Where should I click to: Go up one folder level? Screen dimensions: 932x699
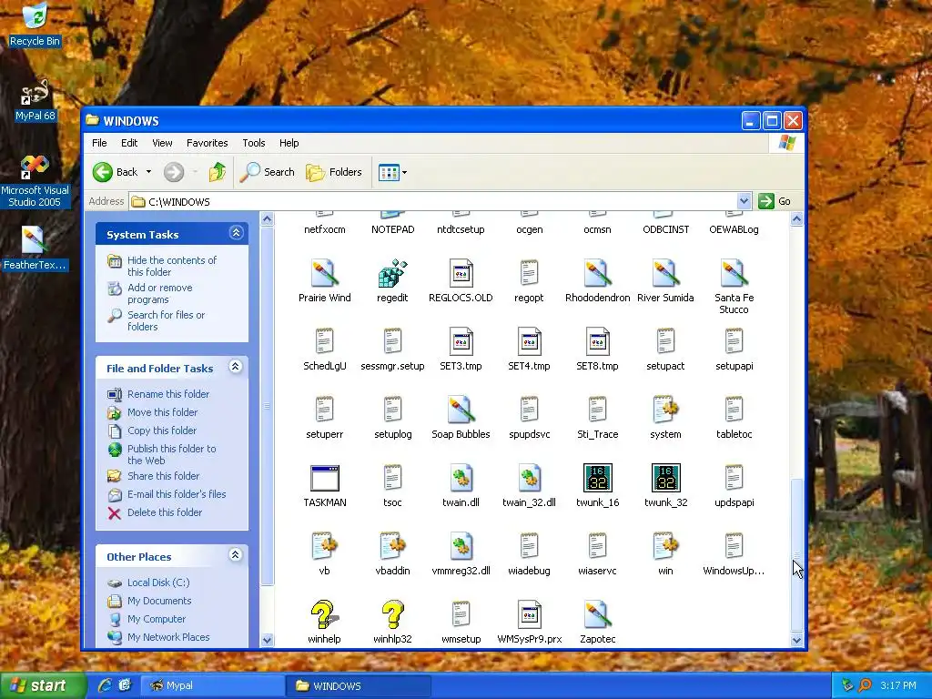click(x=217, y=172)
